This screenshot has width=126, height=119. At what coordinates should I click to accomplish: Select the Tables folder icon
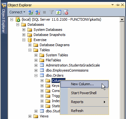click(36, 50)
